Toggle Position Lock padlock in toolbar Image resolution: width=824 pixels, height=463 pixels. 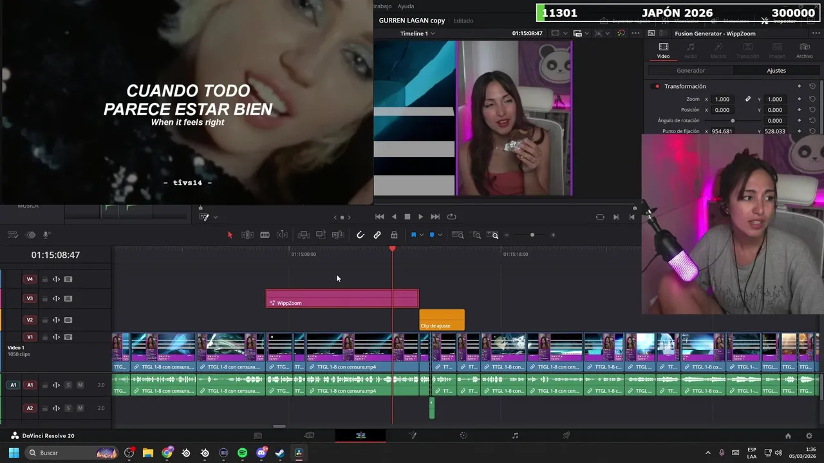coord(394,235)
